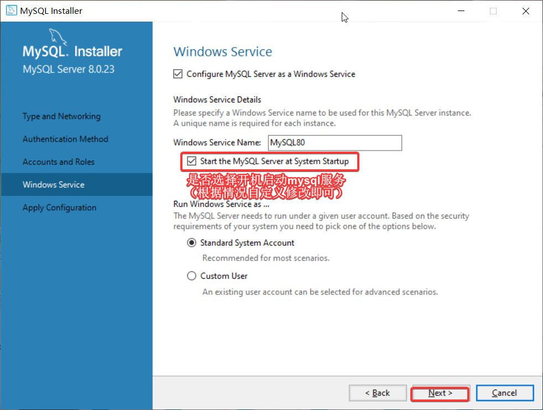Close the MySQL Installer window
543x410 pixels.
(526, 11)
